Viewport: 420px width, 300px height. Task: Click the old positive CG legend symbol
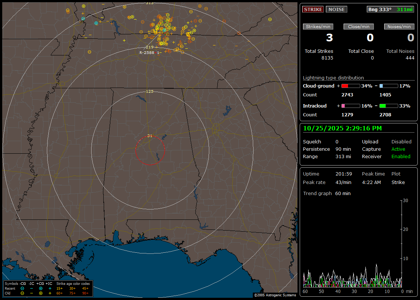pyautogui.click(x=41, y=293)
